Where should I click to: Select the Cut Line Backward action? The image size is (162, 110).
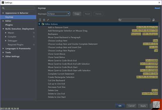pos(56,80)
